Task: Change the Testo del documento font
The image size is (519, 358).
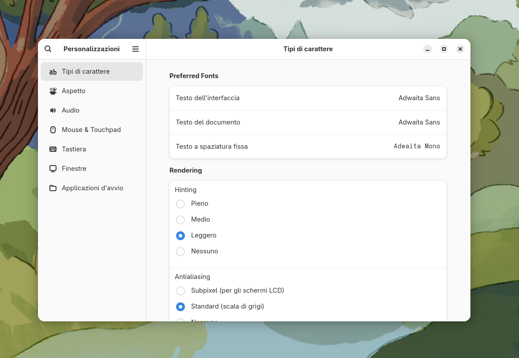Action: point(308,122)
